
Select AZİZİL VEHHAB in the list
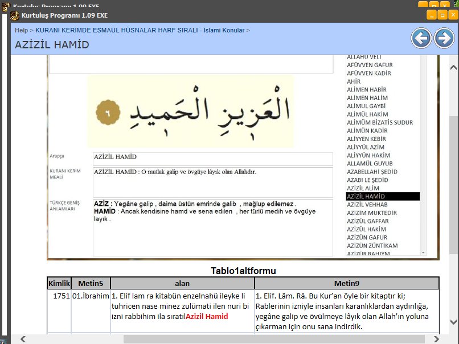coord(367,205)
